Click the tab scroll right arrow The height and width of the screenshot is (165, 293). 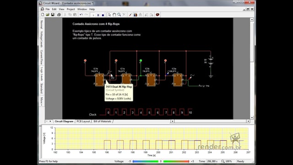pos(50,121)
